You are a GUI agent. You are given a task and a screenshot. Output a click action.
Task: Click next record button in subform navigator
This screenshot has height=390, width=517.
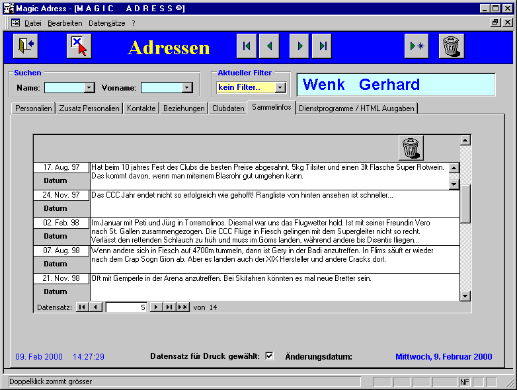156,307
